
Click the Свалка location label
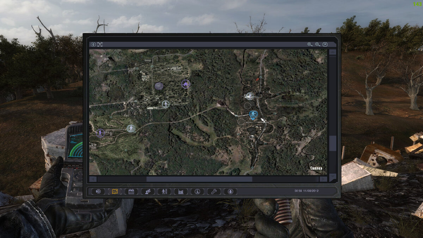[316, 168]
